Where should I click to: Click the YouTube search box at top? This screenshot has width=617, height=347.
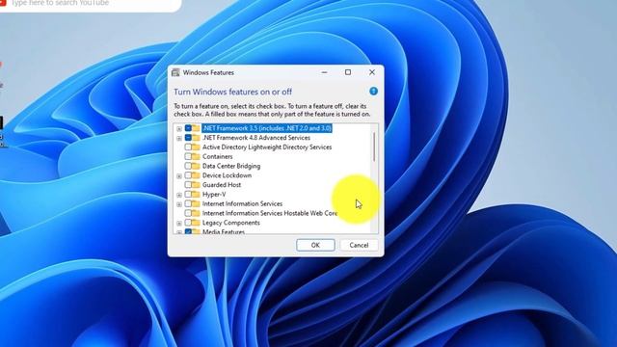click(91, 4)
